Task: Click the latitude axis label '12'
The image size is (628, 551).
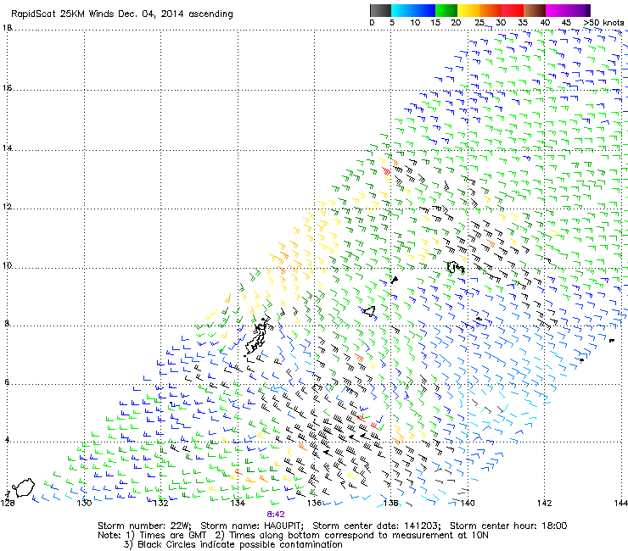Action: tap(7, 207)
